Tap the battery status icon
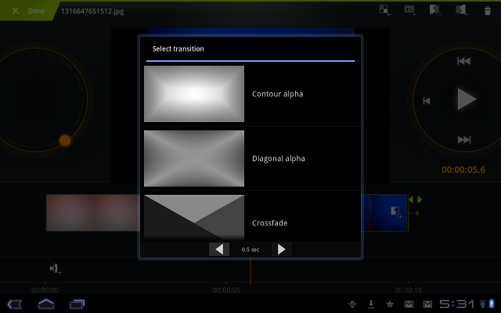 (x=492, y=304)
